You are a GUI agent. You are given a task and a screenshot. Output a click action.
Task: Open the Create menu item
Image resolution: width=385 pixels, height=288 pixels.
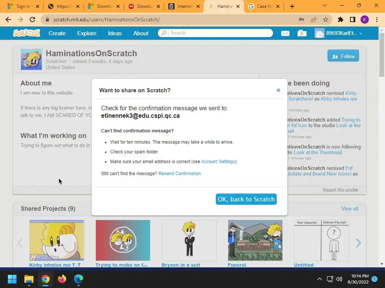pos(57,33)
